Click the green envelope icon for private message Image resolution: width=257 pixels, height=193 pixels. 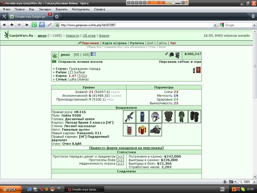(x=54, y=62)
